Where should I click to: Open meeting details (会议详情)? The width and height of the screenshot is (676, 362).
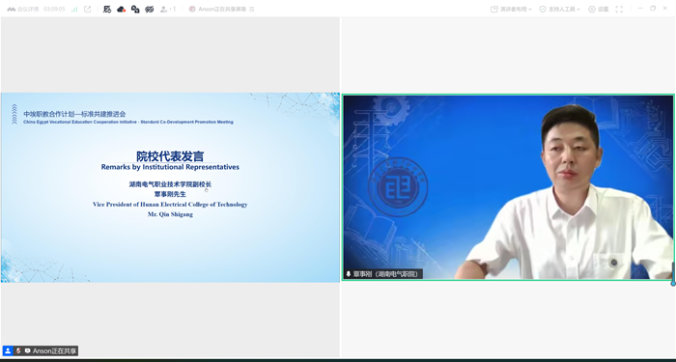(x=23, y=9)
